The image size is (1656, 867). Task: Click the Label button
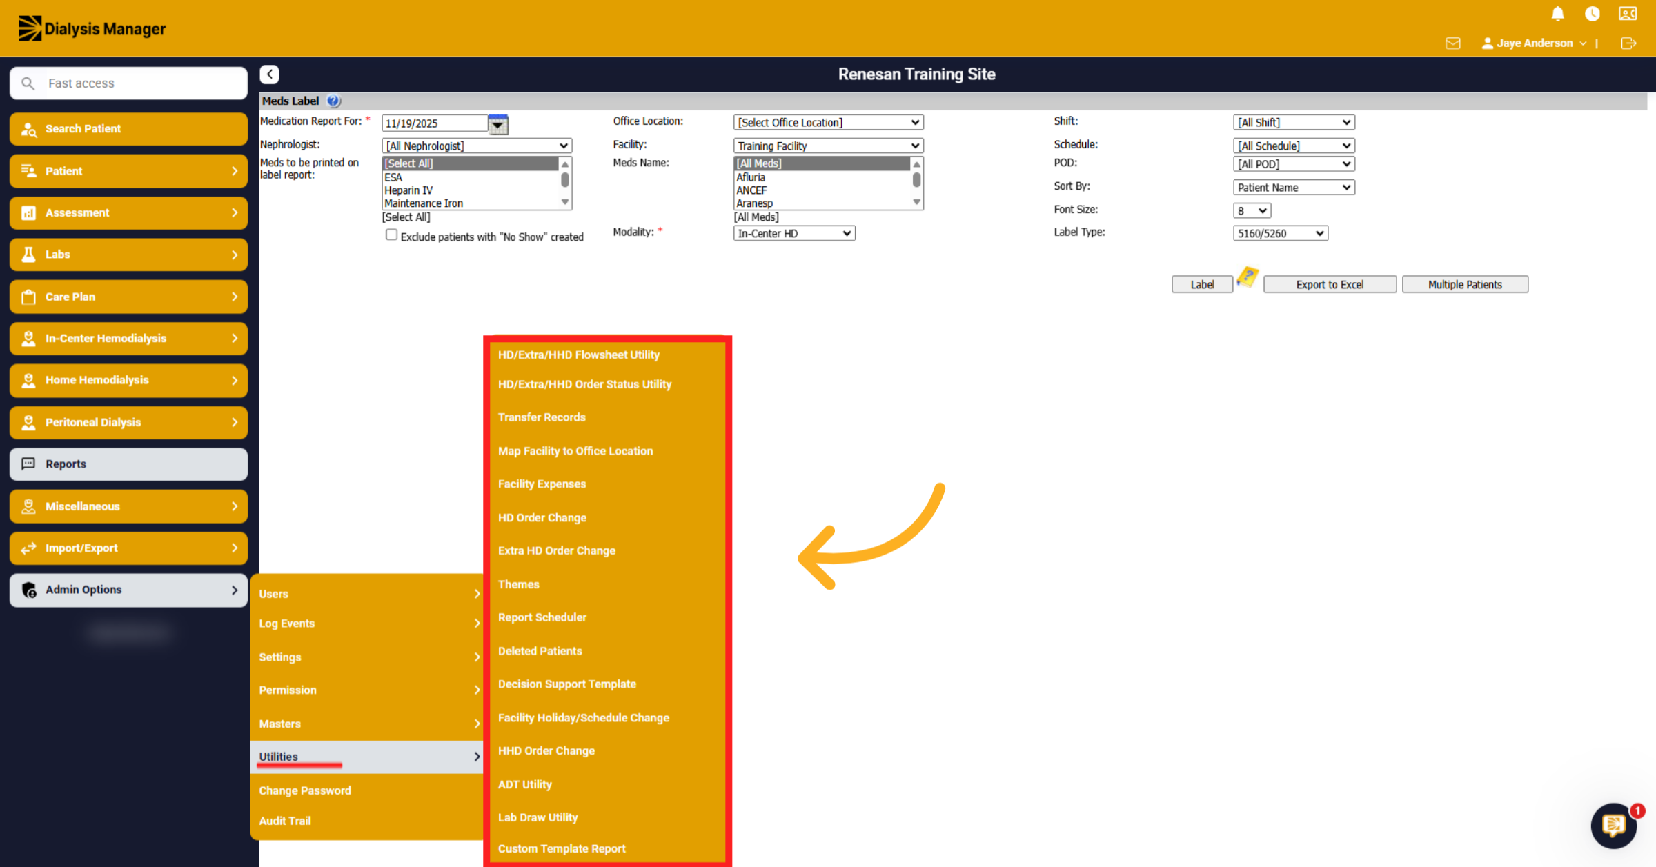1202,284
